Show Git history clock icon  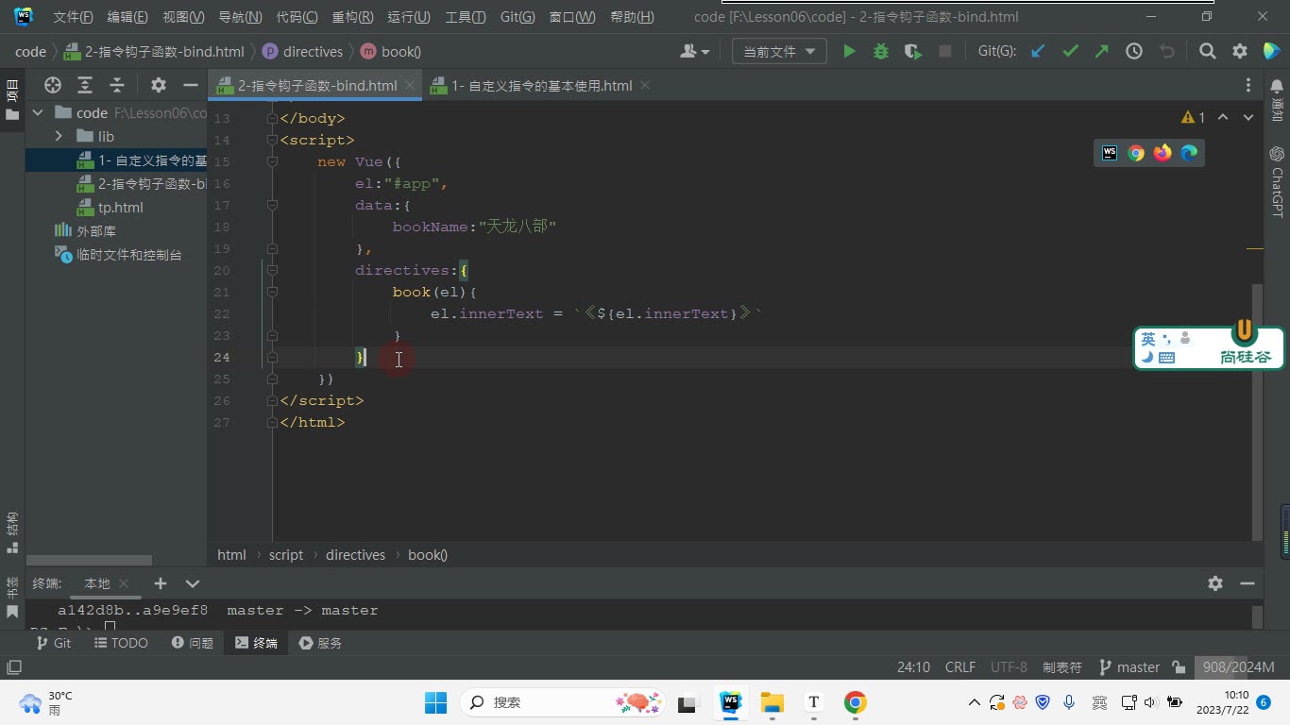coord(1134,52)
